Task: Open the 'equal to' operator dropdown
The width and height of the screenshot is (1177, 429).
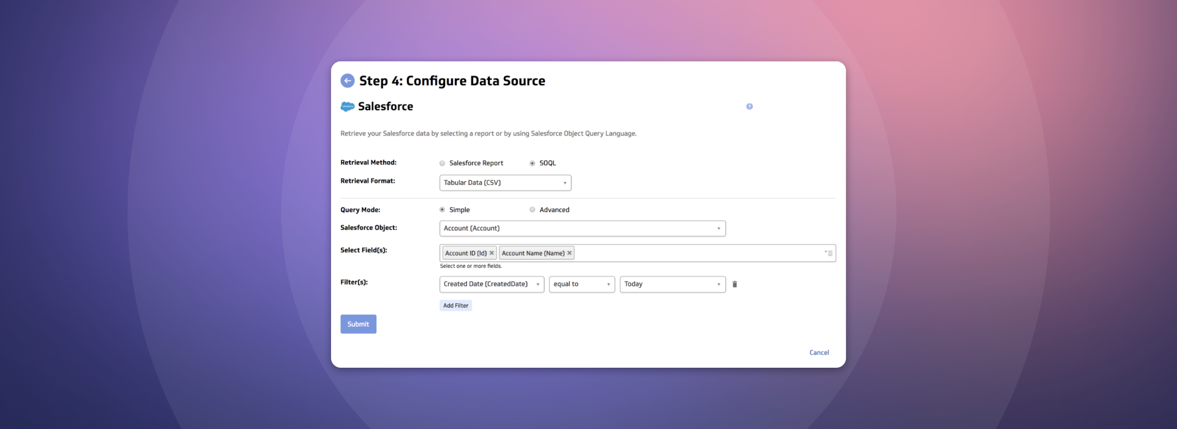Action: [582, 284]
